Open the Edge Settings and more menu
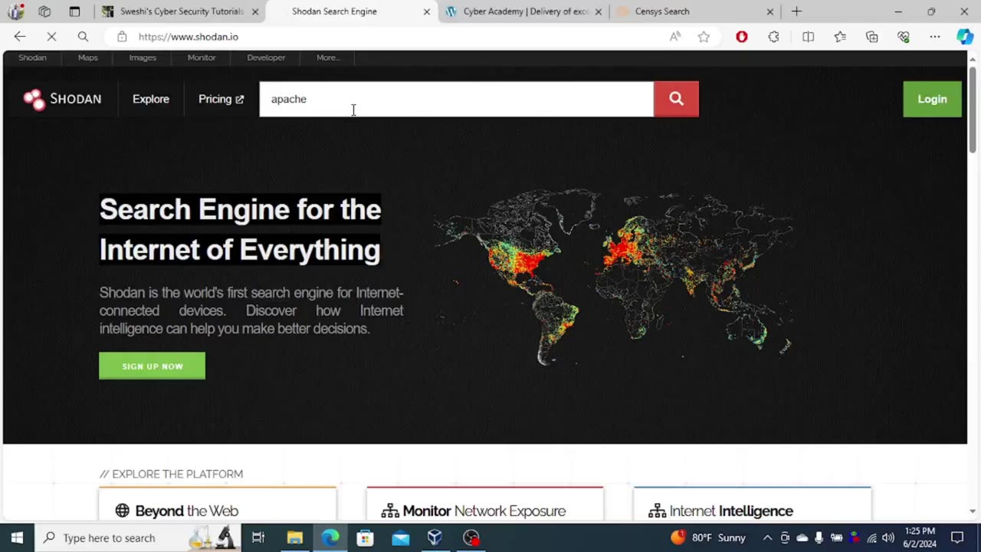The image size is (981, 552). click(935, 37)
